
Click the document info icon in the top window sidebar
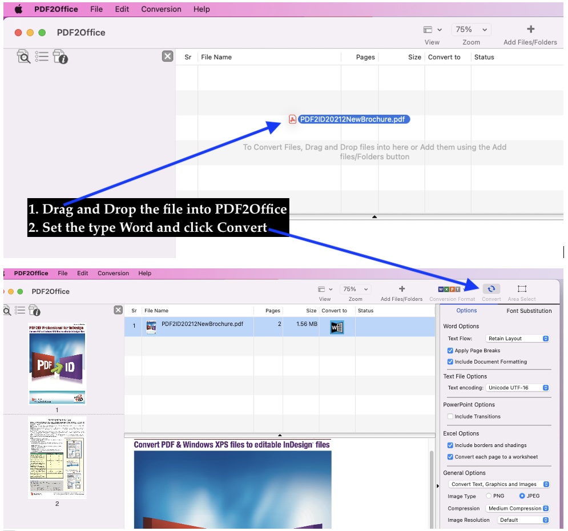coord(60,57)
